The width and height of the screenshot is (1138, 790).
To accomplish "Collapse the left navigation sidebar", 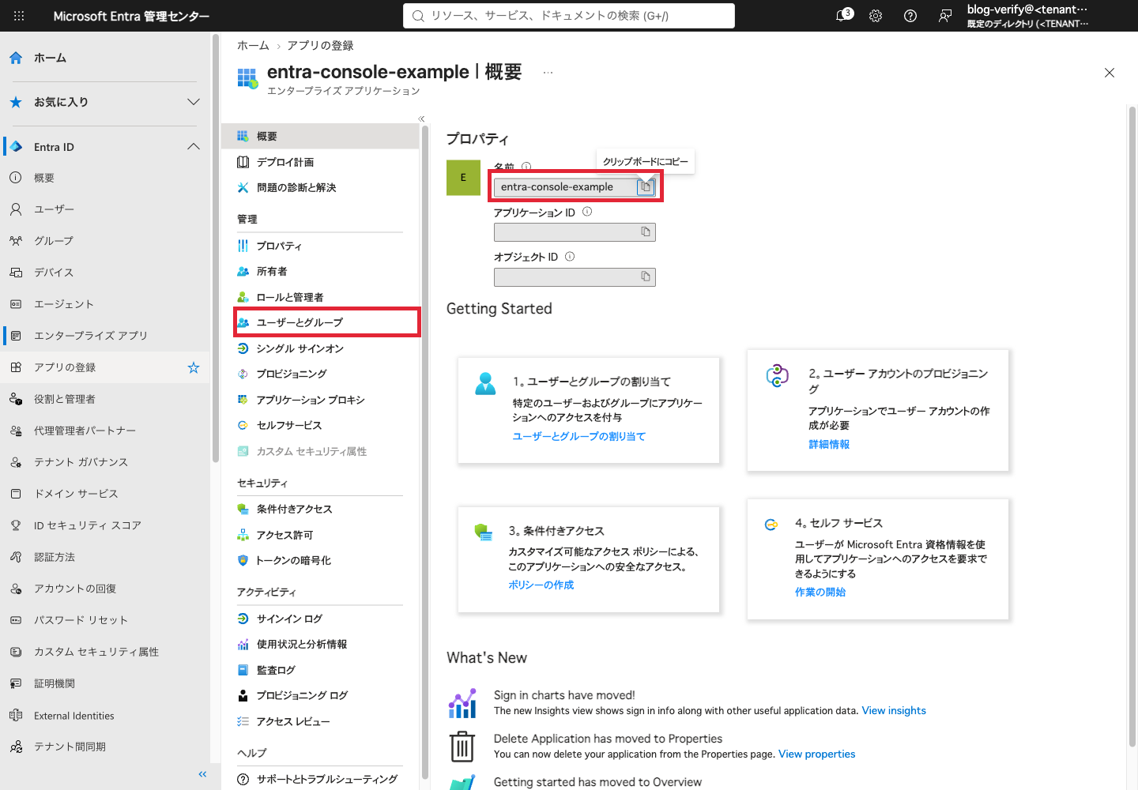I will coord(202,774).
